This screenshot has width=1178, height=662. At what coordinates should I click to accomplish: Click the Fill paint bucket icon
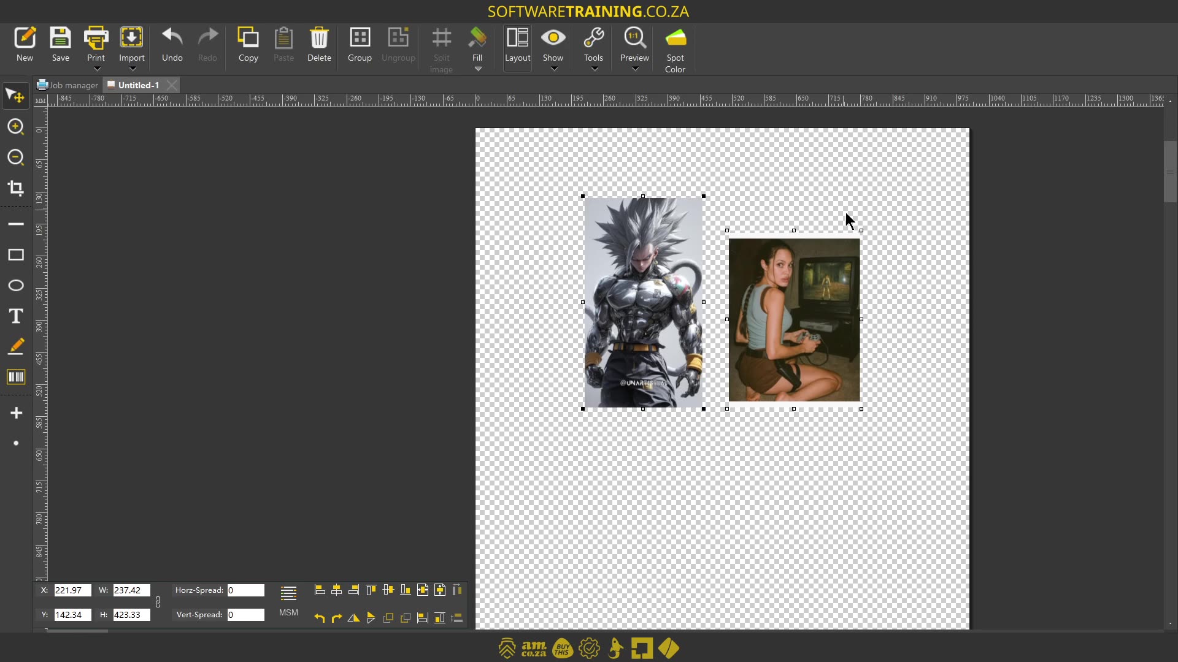(x=477, y=37)
